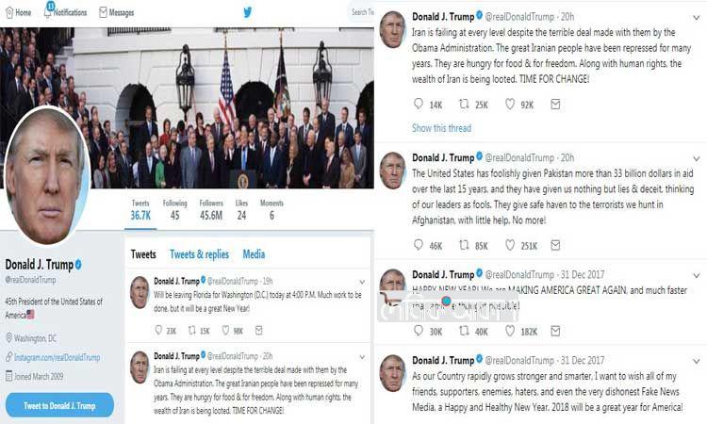Like the Pakistan aid tweet
This screenshot has height=424, width=707.
pos(510,245)
